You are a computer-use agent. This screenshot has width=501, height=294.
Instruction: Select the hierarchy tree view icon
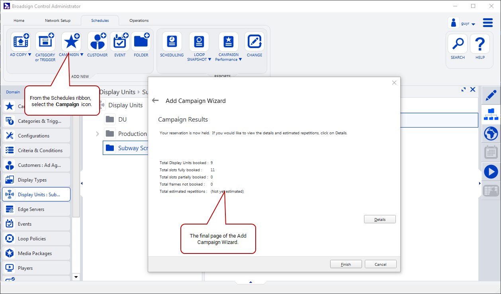pos(491,114)
